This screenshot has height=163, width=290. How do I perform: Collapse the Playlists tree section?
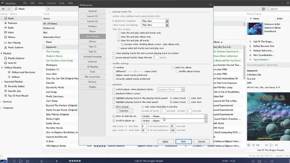click(x=1, y=53)
